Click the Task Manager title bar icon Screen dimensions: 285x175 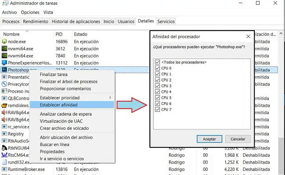tap(5, 3)
